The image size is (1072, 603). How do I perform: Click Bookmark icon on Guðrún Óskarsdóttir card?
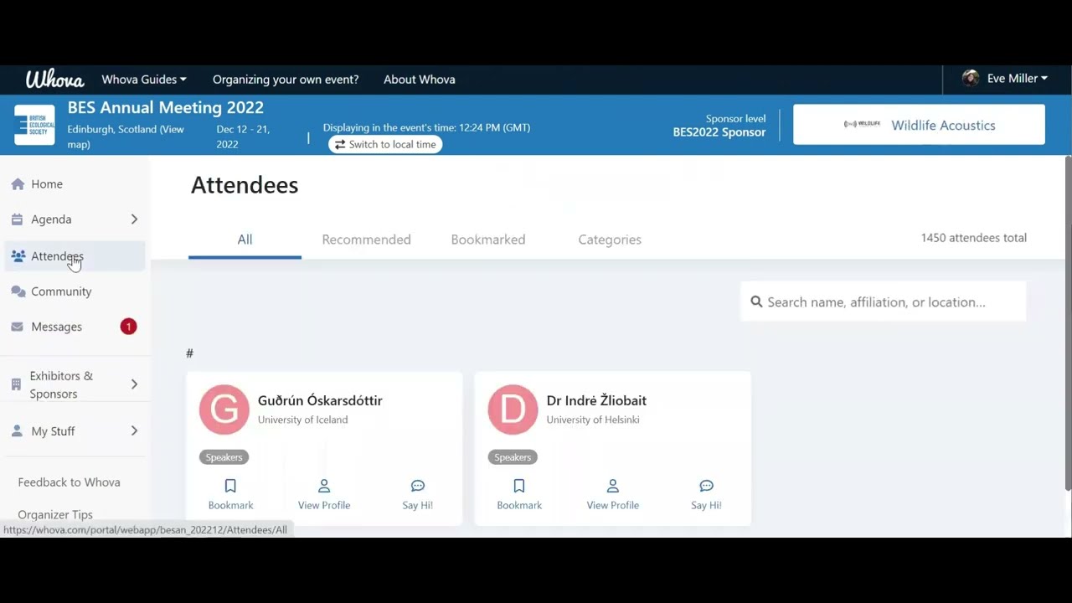point(230,486)
